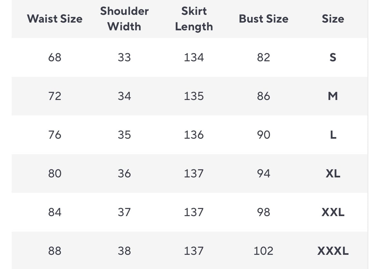Select the Bust Size column header
380x269 pixels.
(264, 19)
